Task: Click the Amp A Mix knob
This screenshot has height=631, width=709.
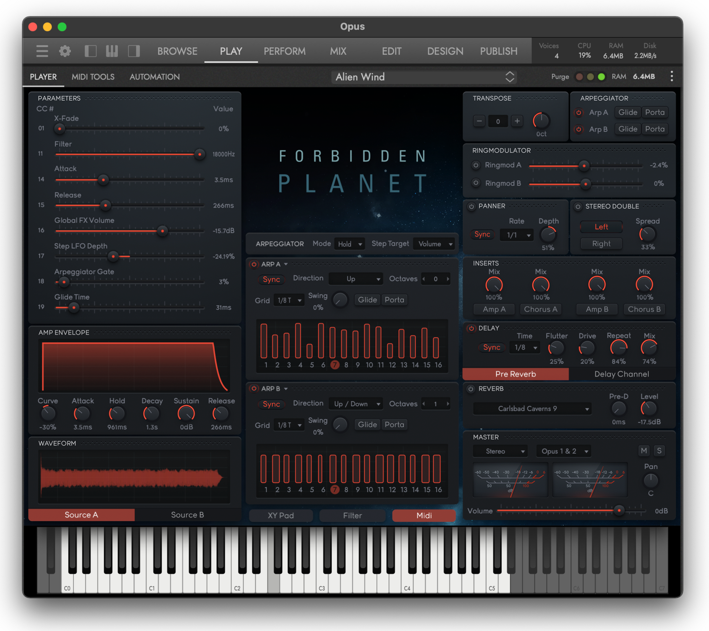Action: point(494,285)
